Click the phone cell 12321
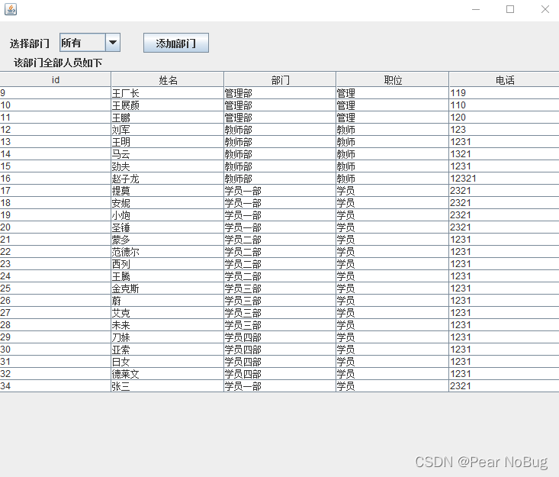Viewport: 559px width, 477px height. (504, 179)
